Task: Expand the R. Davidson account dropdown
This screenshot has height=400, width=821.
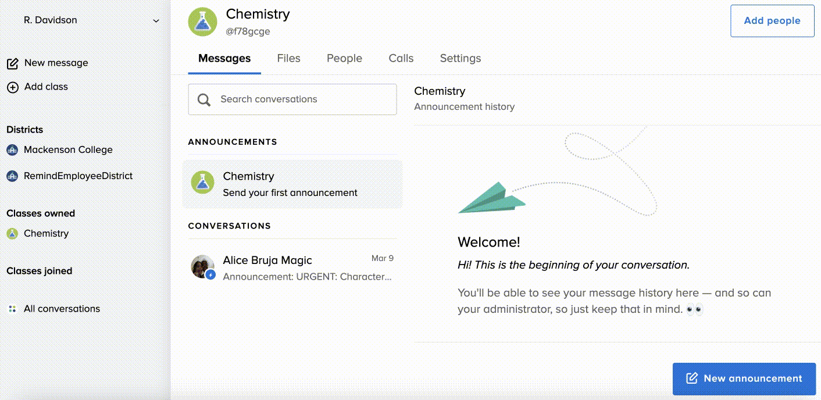Action: [x=156, y=20]
